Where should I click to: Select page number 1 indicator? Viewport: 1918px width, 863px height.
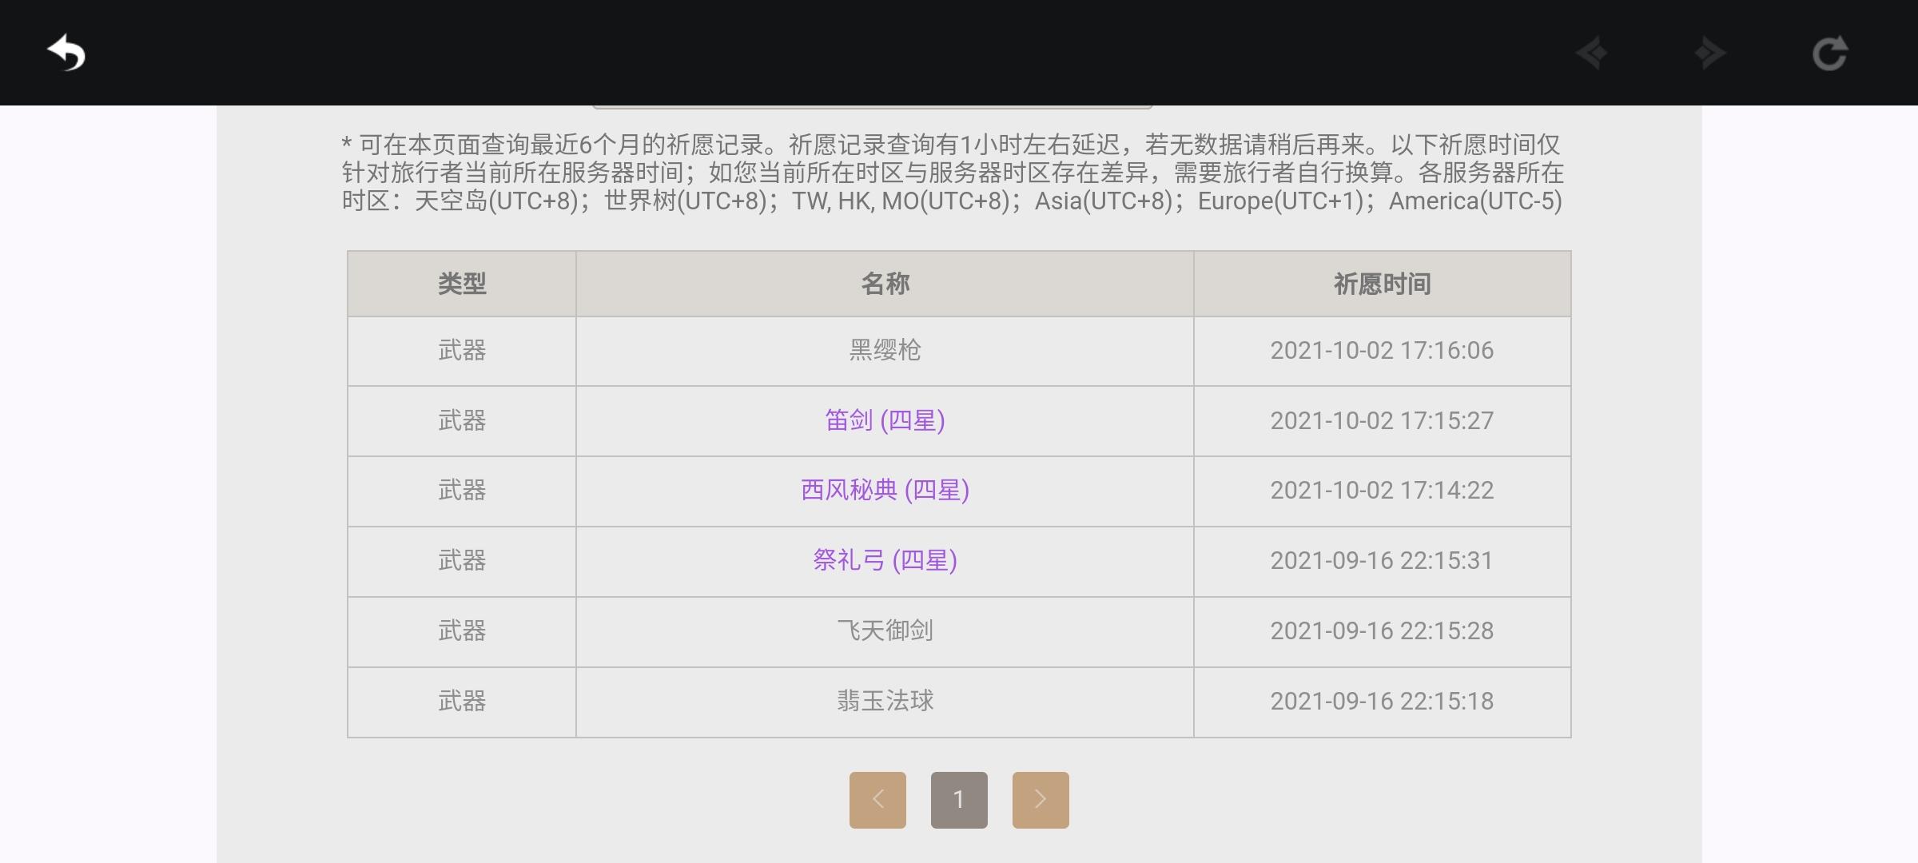(x=958, y=799)
